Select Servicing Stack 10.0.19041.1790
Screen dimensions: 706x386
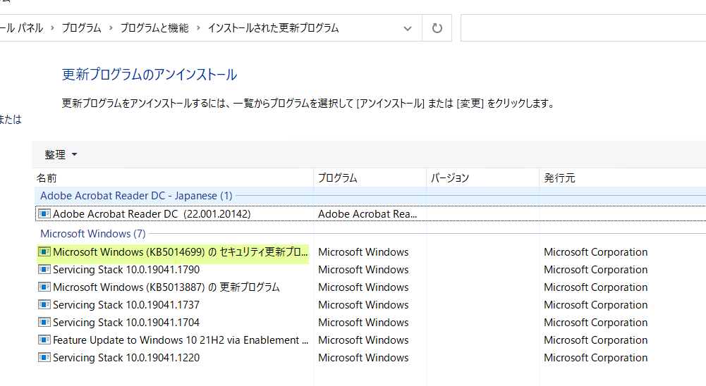tap(126, 270)
